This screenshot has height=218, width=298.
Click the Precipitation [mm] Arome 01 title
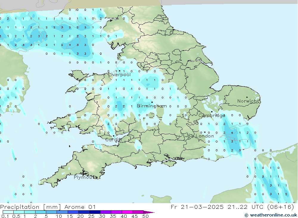48,207
